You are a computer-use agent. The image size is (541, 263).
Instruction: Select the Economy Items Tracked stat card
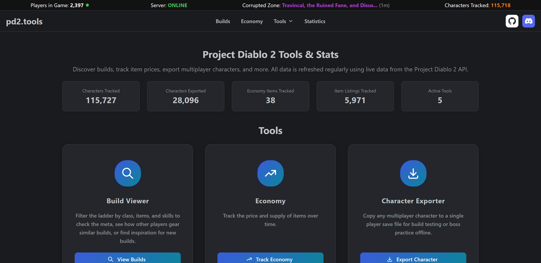point(270,96)
